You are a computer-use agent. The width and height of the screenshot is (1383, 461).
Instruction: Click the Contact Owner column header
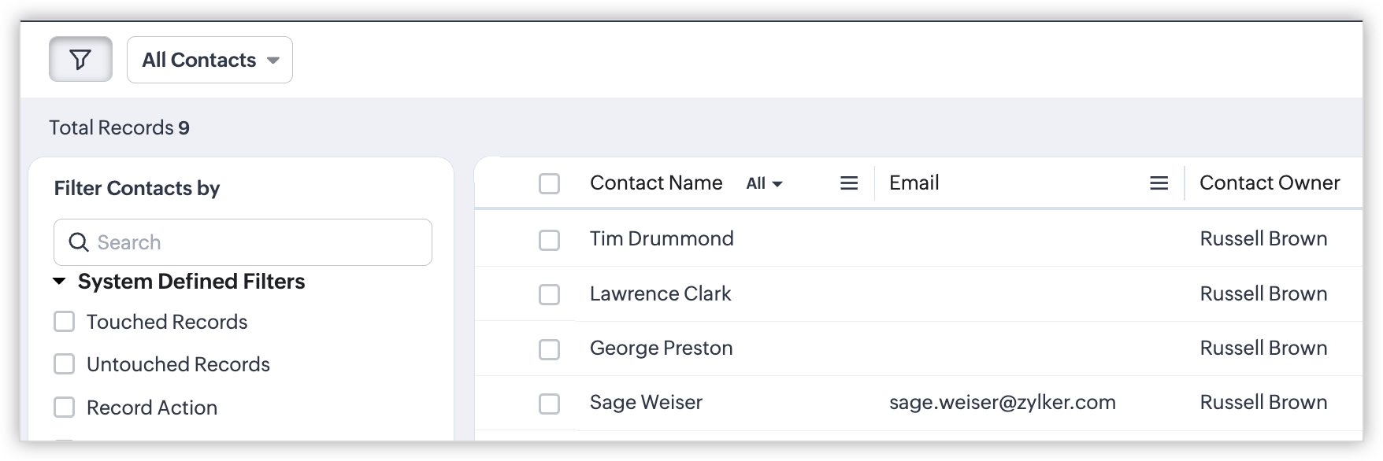coord(1269,183)
